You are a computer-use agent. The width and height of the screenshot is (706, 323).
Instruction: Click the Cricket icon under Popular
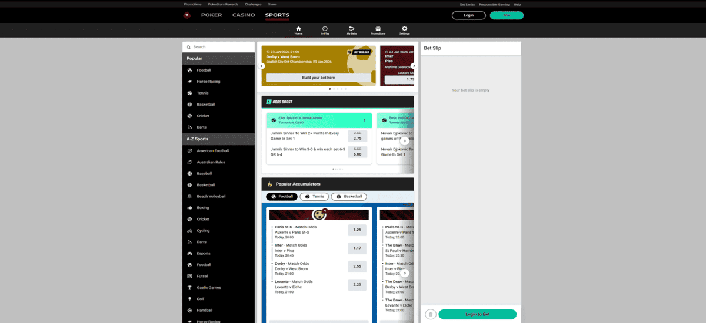[x=189, y=116]
